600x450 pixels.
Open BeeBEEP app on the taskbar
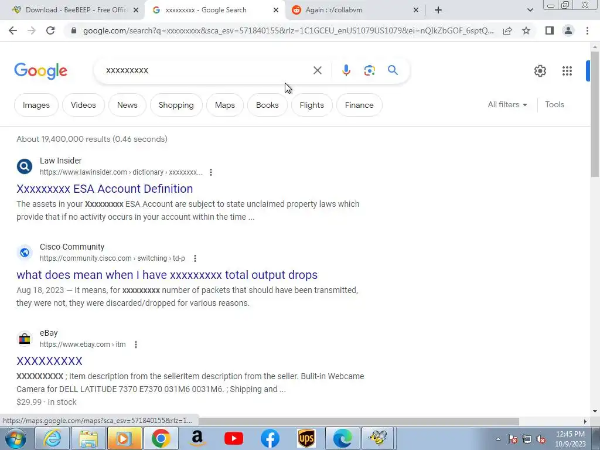click(x=378, y=438)
